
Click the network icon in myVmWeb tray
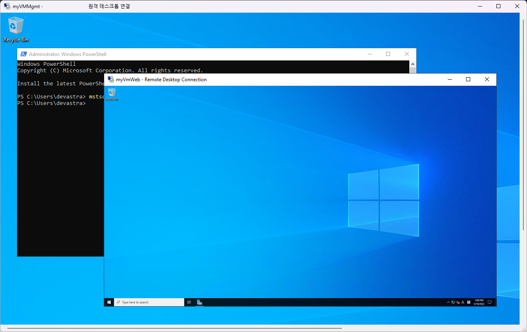pos(453,302)
